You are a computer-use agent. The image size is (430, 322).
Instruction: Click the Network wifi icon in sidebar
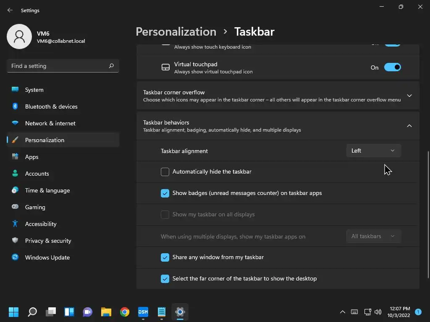coord(15,123)
